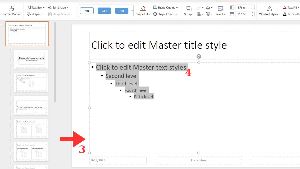This screenshot has width=300, height=169.
Task: Click the left-middle sizing handle of the placeholder
Action: (x=89, y=108)
